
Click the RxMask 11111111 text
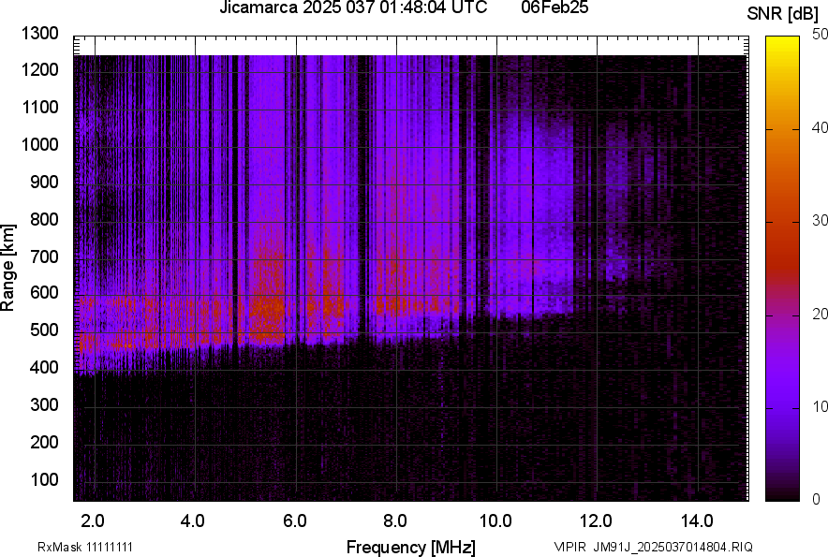pos(91,547)
